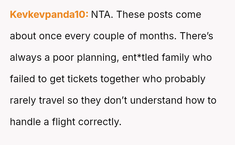Image resolution: width=235 pixels, height=145 pixels.
Task: Open the Kevkevpanda10 username link
Action: coord(49,15)
